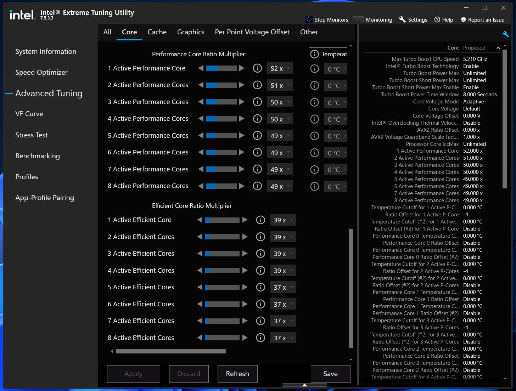Switch to the Cache tab

tap(157, 32)
